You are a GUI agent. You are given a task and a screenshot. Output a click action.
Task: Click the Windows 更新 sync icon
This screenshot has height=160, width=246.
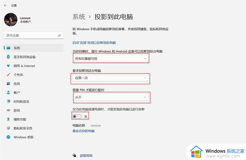[x=8, y=137]
